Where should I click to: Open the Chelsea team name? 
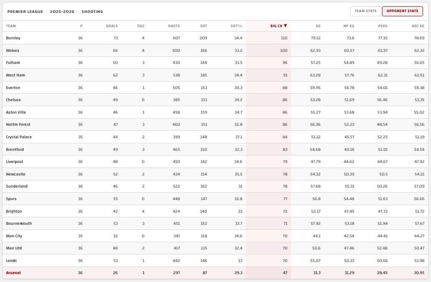(x=13, y=100)
